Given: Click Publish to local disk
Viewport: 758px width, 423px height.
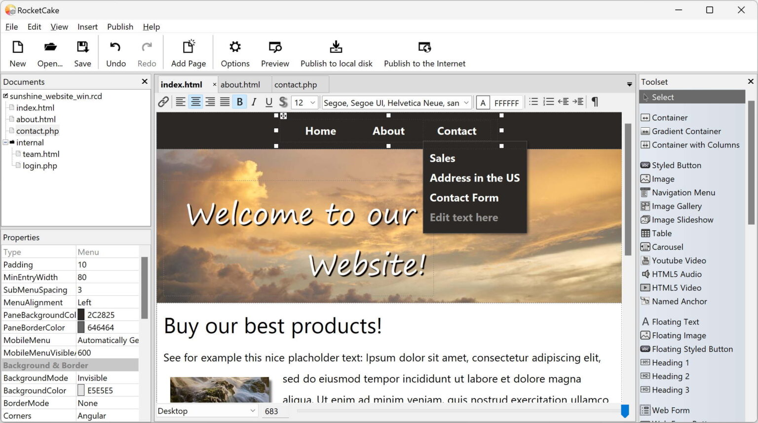Looking at the screenshot, I should [336, 52].
